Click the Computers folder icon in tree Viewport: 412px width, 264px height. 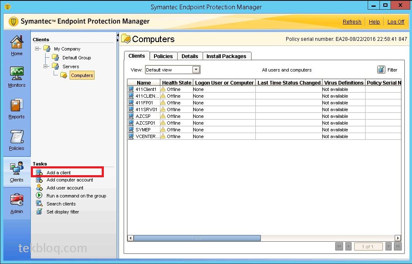64,75
